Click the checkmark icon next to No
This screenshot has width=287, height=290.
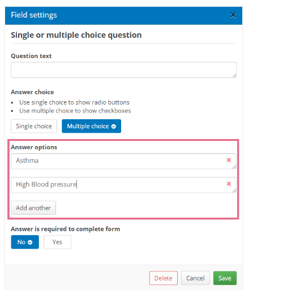coord(30,243)
